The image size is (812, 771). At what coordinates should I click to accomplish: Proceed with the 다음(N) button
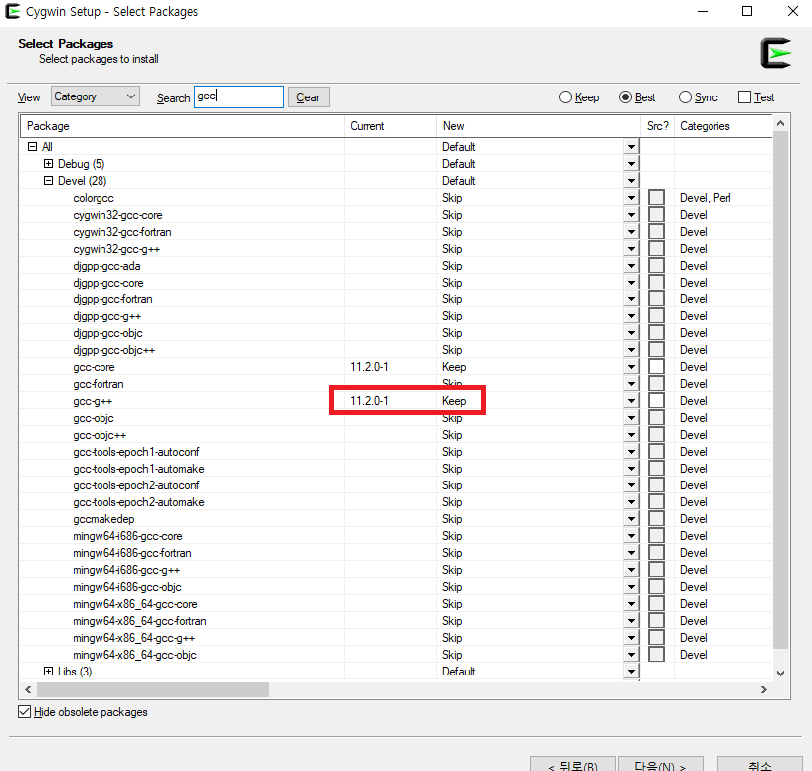661,764
